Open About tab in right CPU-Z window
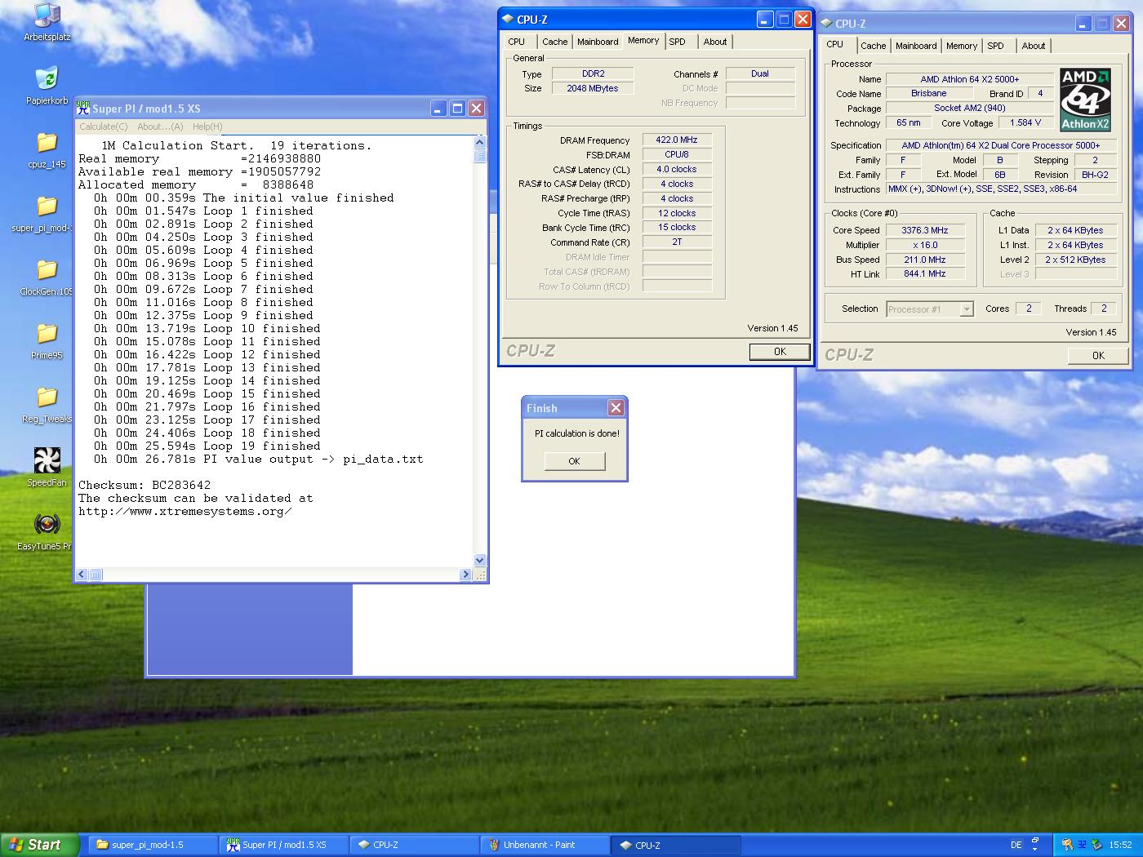This screenshot has height=857, width=1143. pos(1034,46)
